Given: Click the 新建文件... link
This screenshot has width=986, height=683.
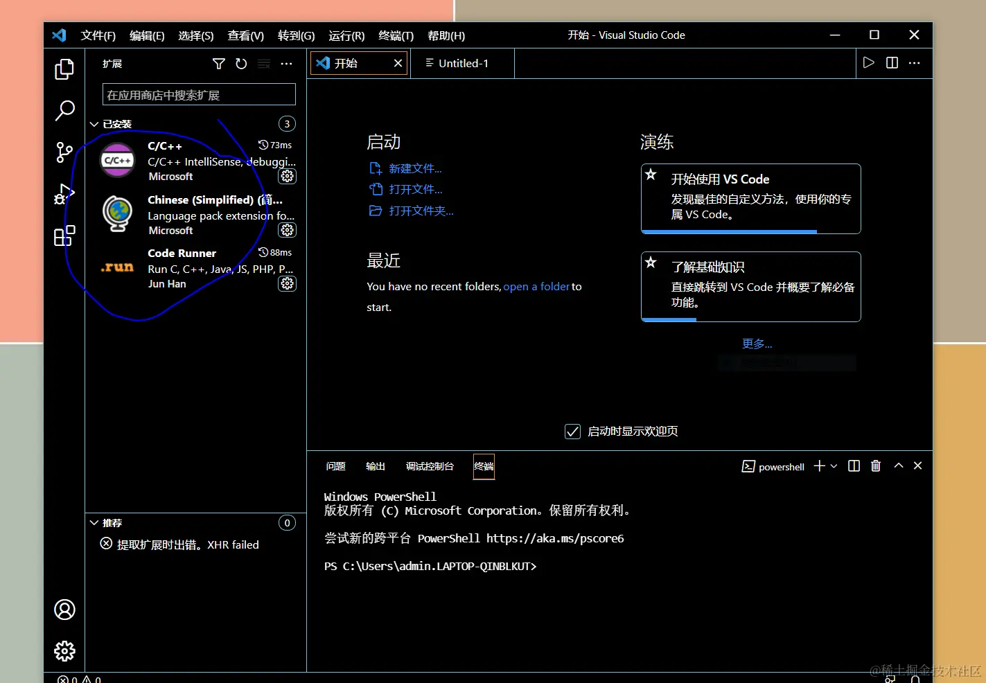Looking at the screenshot, I should (x=415, y=168).
